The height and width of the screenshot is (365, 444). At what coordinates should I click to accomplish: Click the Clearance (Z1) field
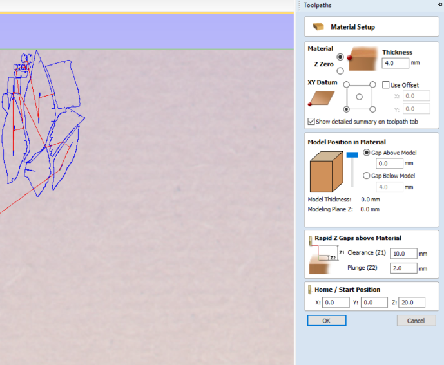[x=403, y=254]
